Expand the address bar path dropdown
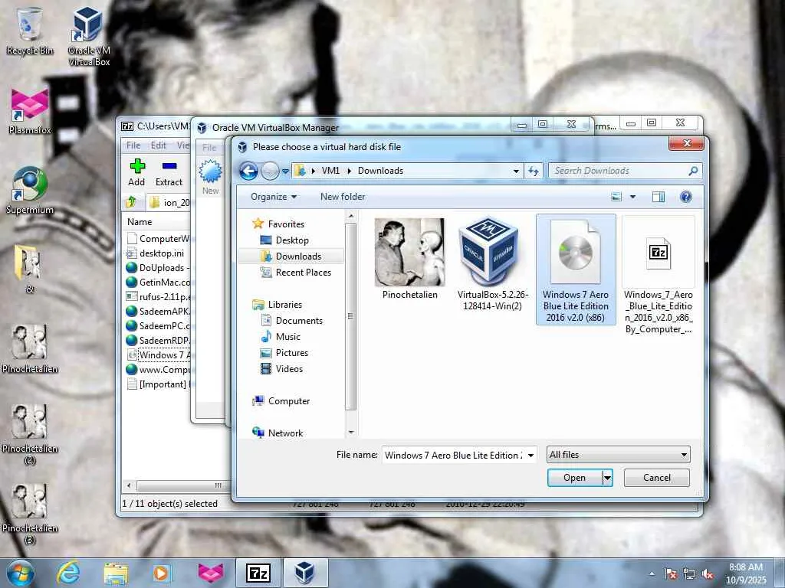The width and height of the screenshot is (785, 588). pos(516,171)
